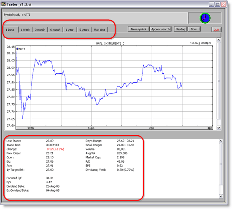This screenshot has height=209, width=232.
Task: Click the Day's Range 27.62 - 28.21
Action: coord(125,141)
